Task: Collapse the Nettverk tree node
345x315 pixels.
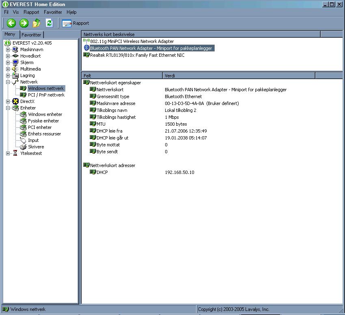Action: coord(8,82)
